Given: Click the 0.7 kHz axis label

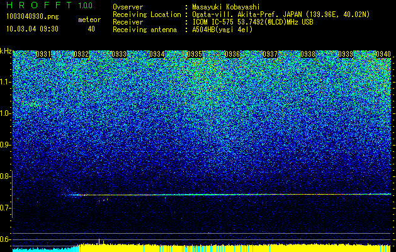Looking at the screenshot, I should (5, 208).
